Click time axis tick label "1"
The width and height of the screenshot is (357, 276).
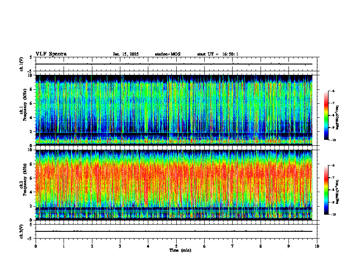pos(64,246)
